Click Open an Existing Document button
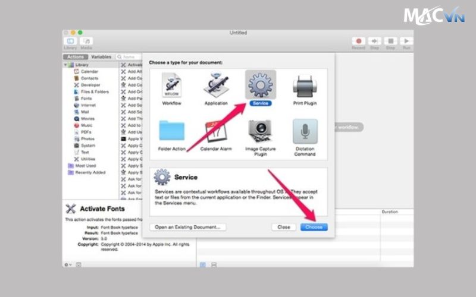Viewport: 476px width, 297px height. click(187, 227)
